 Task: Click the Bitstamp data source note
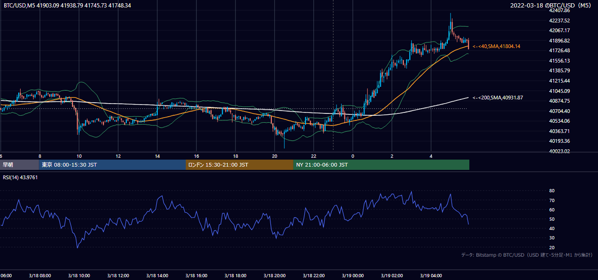point(527,255)
